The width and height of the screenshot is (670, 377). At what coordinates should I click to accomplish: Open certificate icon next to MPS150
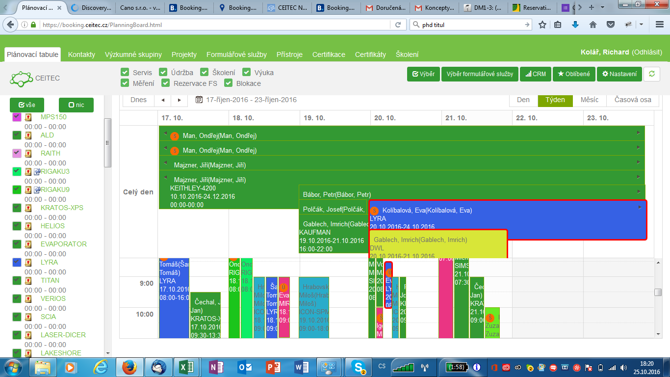(x=28, y=117)
